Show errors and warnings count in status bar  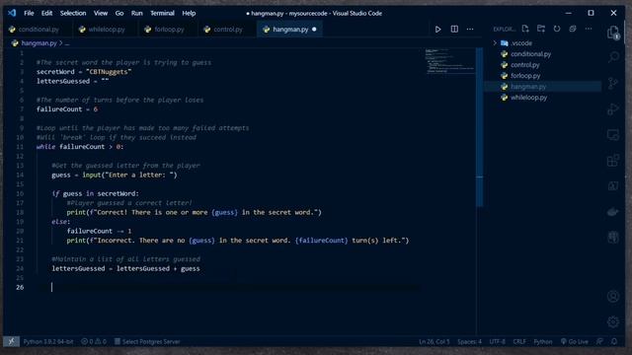(94, 342)
